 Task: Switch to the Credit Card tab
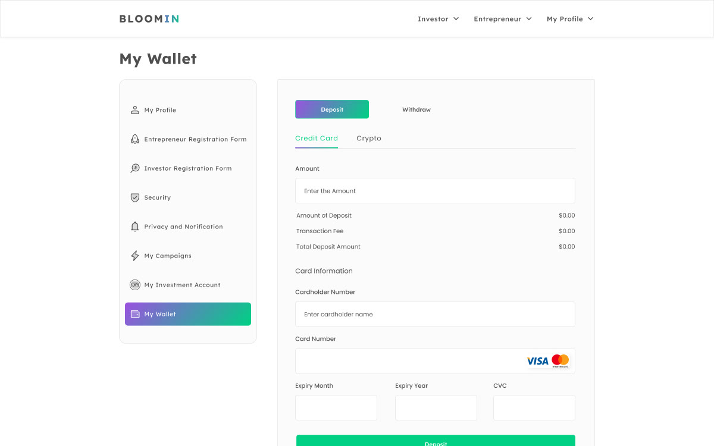(x=317, y=138)
